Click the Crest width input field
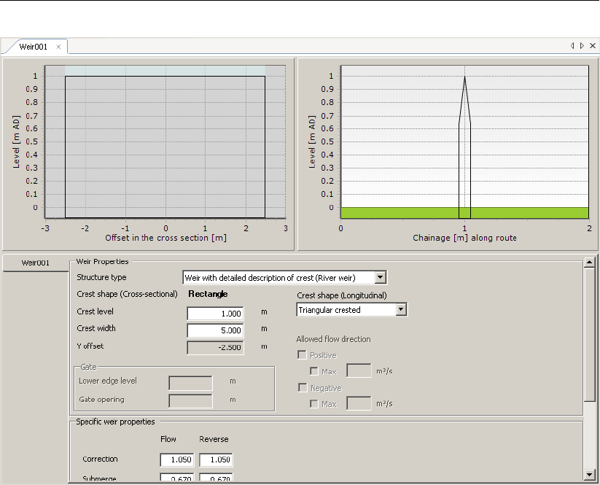This screenshot has width=600, height=485. pos(215,330)
